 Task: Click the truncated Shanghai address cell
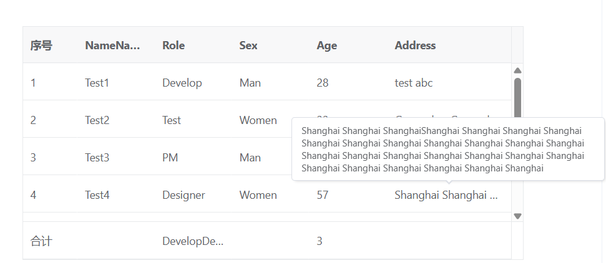(446, 195)
